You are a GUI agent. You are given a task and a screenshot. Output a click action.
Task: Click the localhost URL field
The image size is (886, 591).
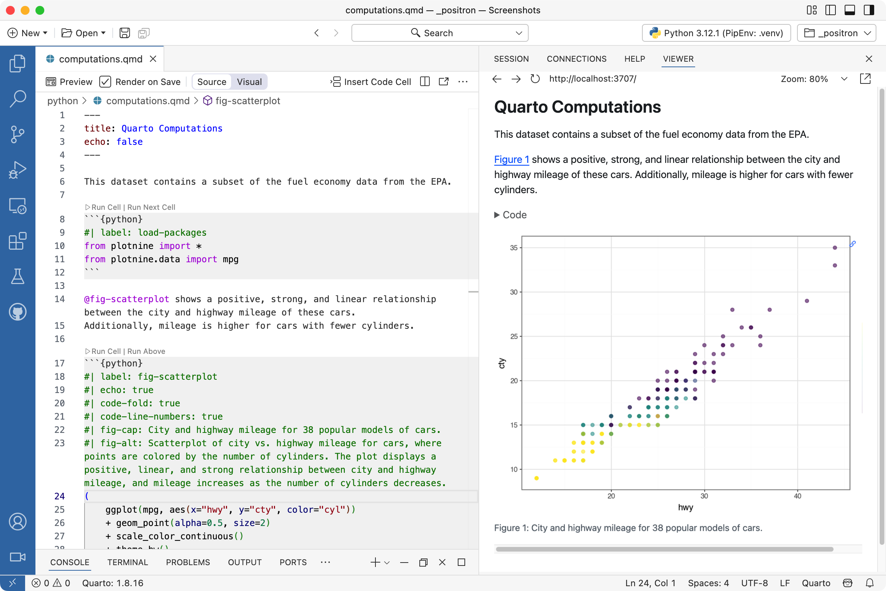click(x=592, y=79)
